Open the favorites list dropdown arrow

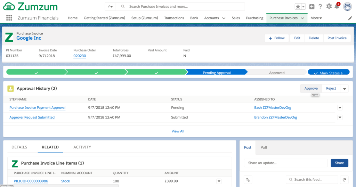303,7
